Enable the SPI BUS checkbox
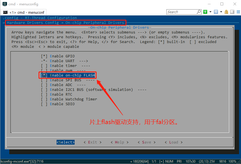241x164 pixels. (x=44, y=80)
